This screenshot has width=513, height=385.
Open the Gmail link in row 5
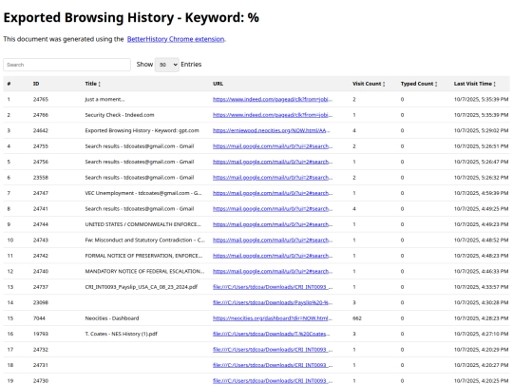(273, 162)
